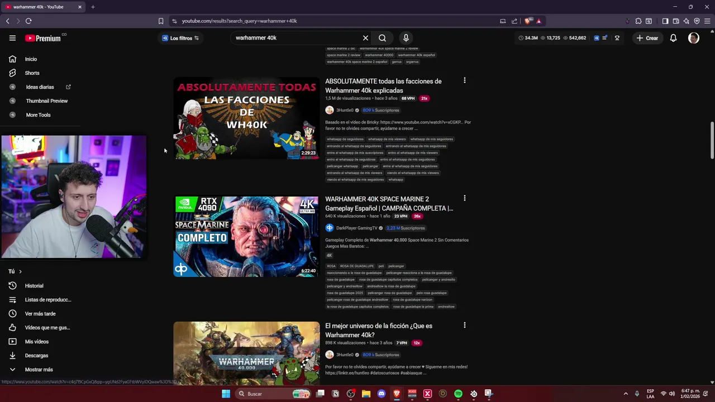Click the trophy icon in the YouTube header
This screenshot has width=715, height=402.
(617, 38)
